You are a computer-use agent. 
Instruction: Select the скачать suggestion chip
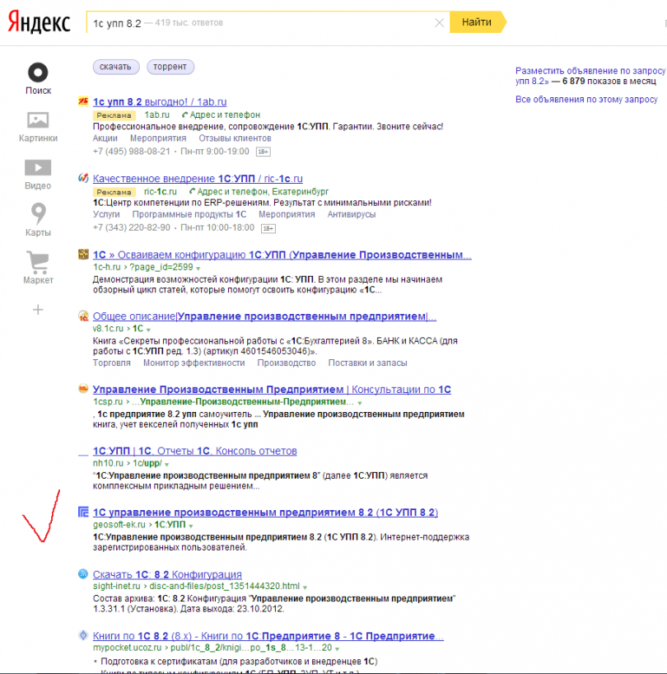[x=115, y=67]
